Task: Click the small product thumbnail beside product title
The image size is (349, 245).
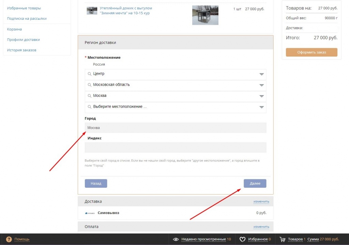Action: 92,11
